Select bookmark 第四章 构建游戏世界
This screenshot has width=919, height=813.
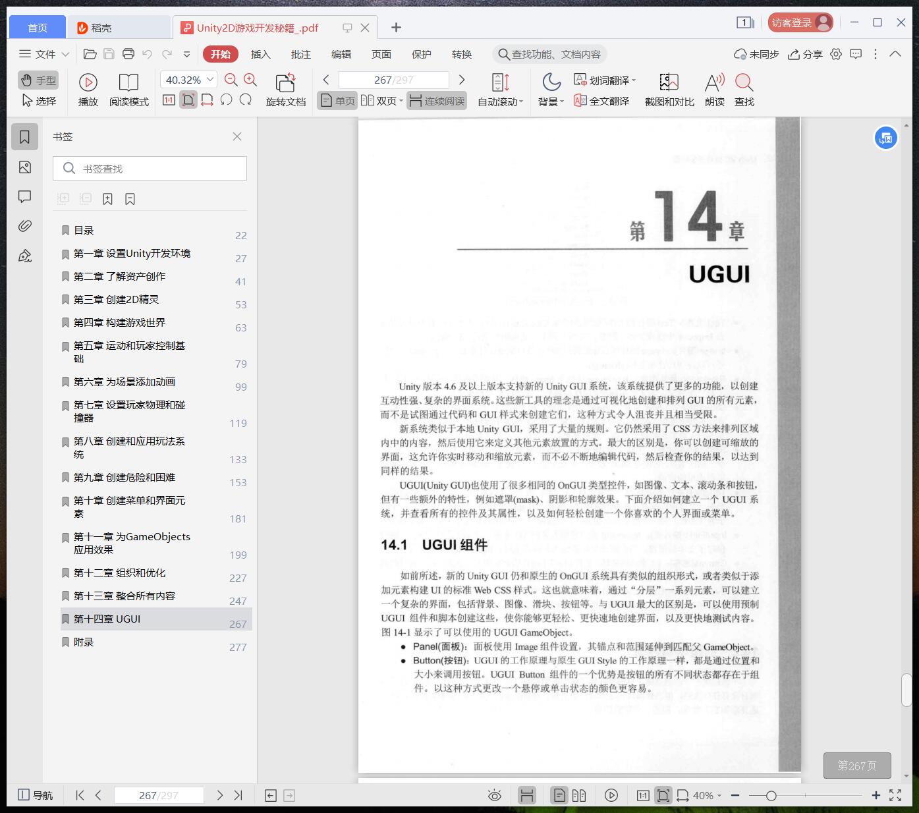119,322
